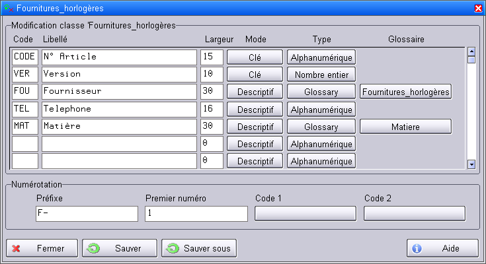This screenshot has width=486, height=264.
Task: Click the Fournisseur label field
Action: [119, 92]
